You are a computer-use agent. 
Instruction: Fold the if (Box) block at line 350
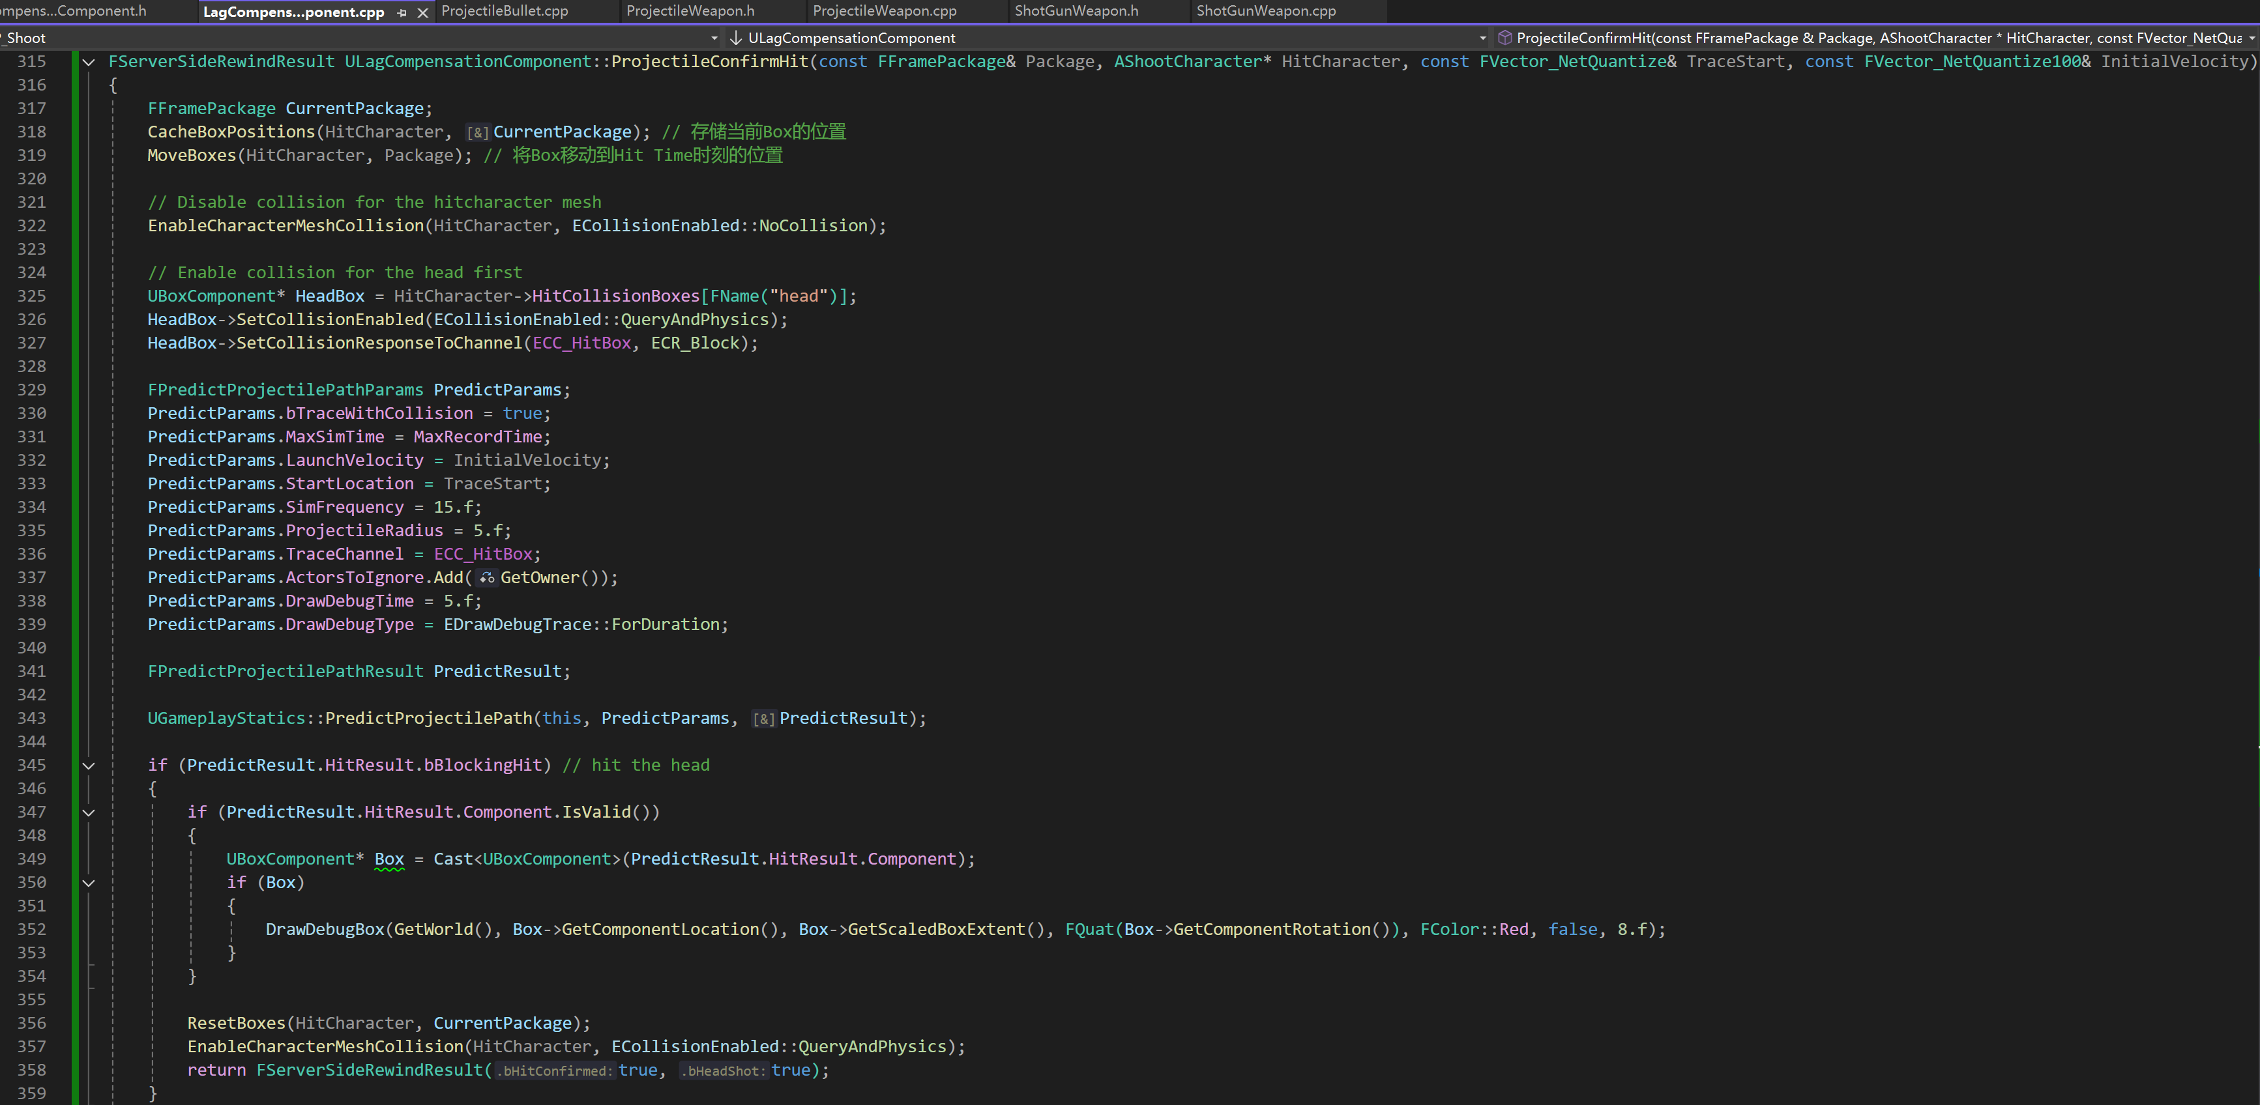pos(89,883)
